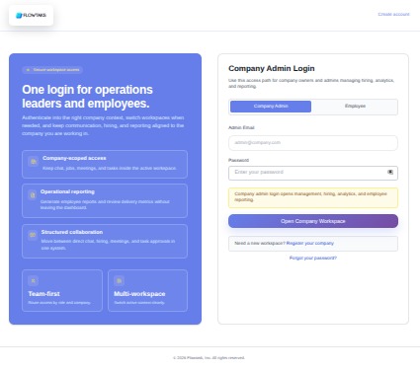Click the Secure workspace access badge
This screenshot has width=420, height=372.
52,70
